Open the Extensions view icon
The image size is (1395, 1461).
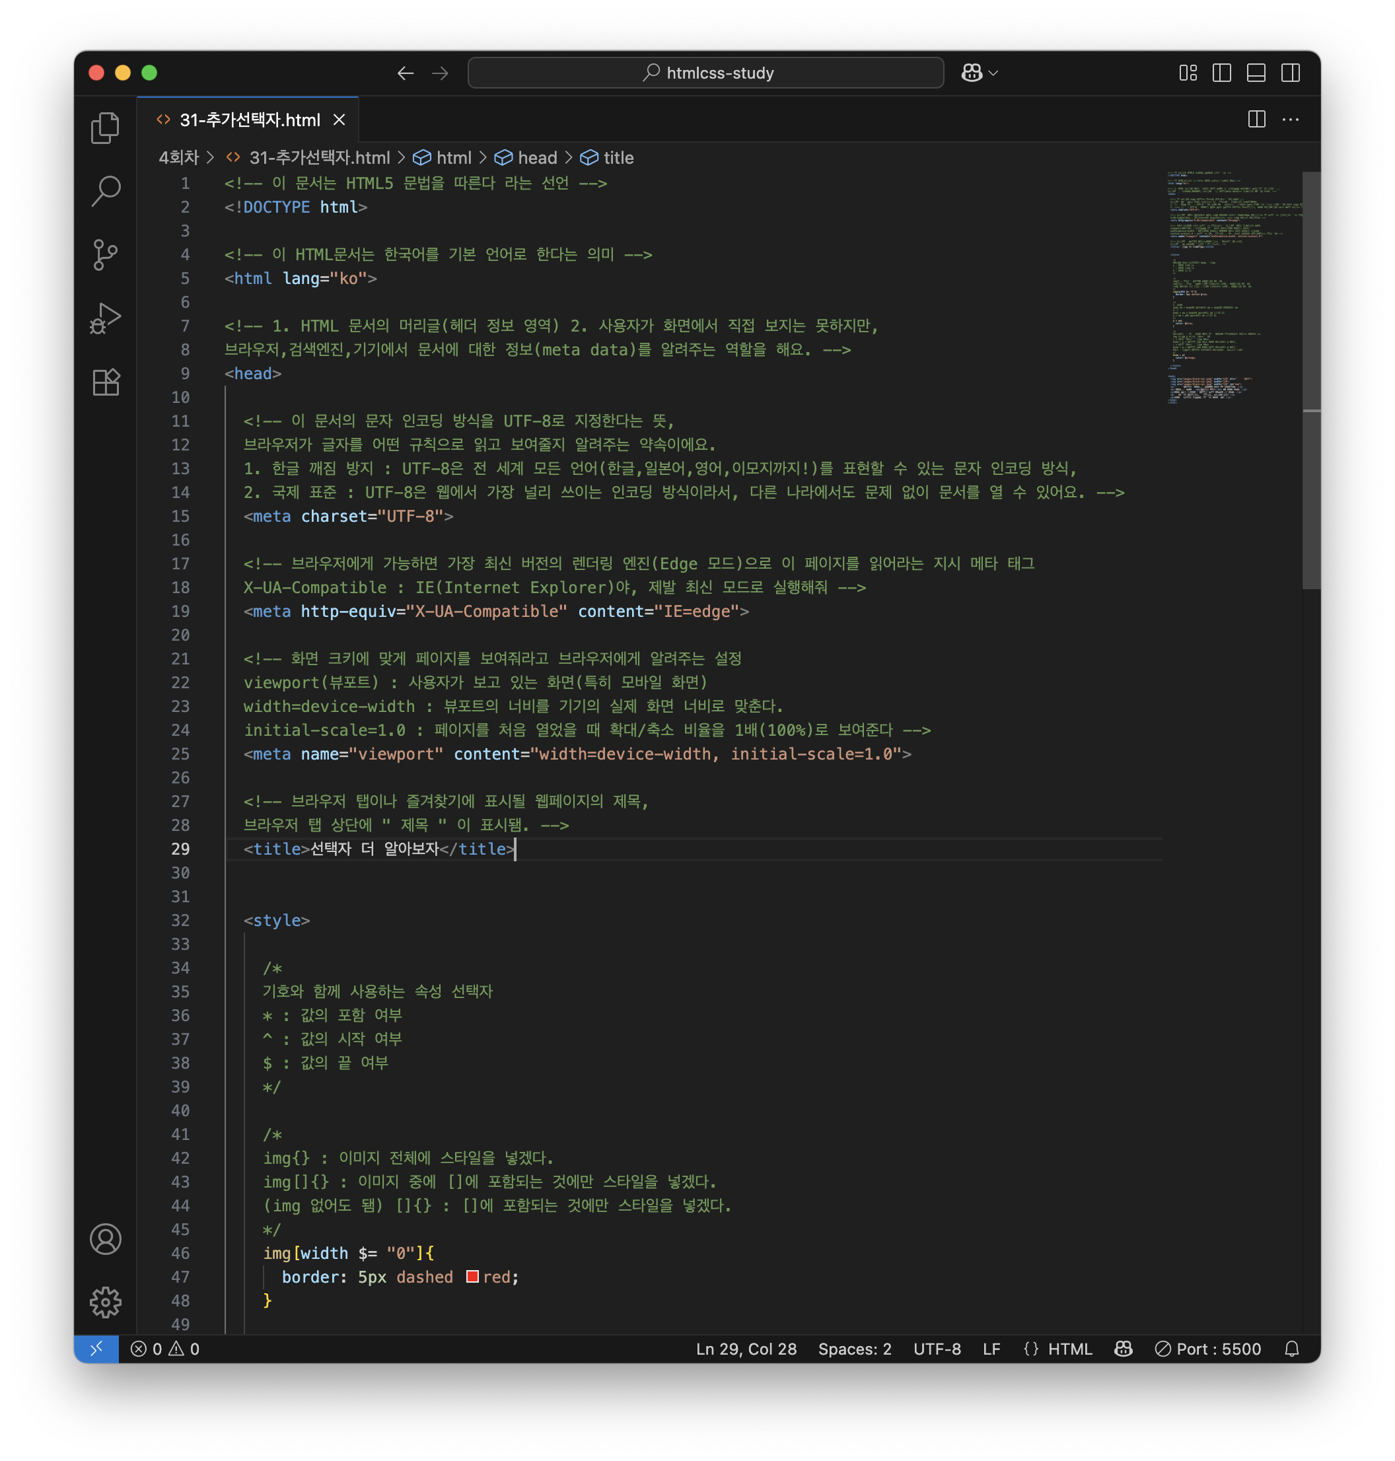105,382
